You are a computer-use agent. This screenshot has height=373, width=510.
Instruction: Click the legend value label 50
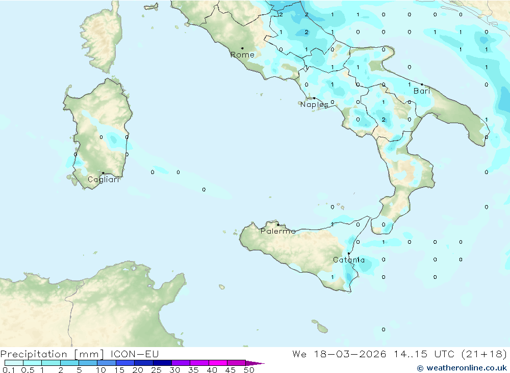(x=249, y=370)
